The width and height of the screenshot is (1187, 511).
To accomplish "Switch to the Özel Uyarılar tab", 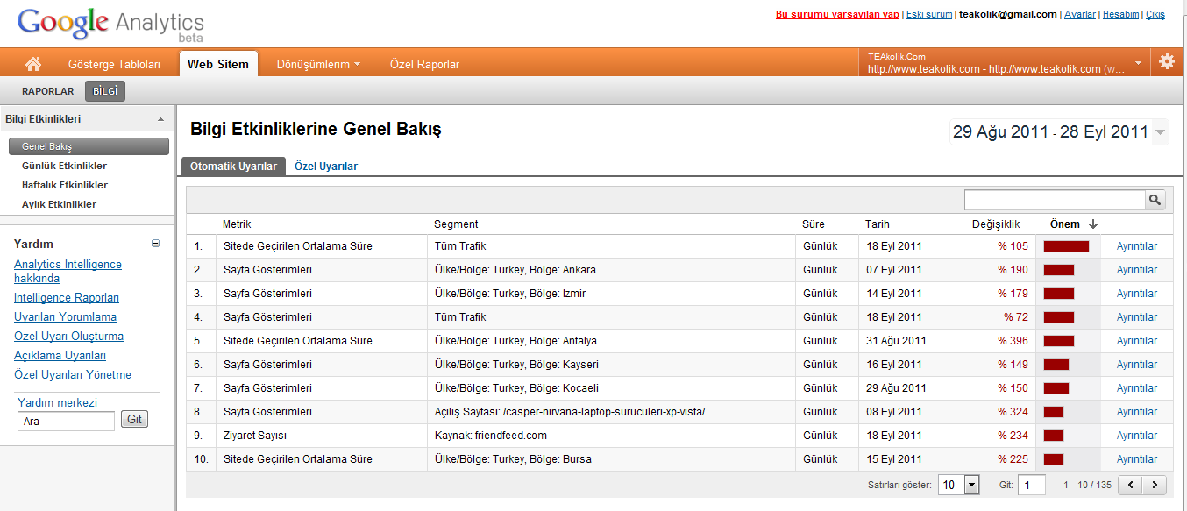I will pos(326,166).
